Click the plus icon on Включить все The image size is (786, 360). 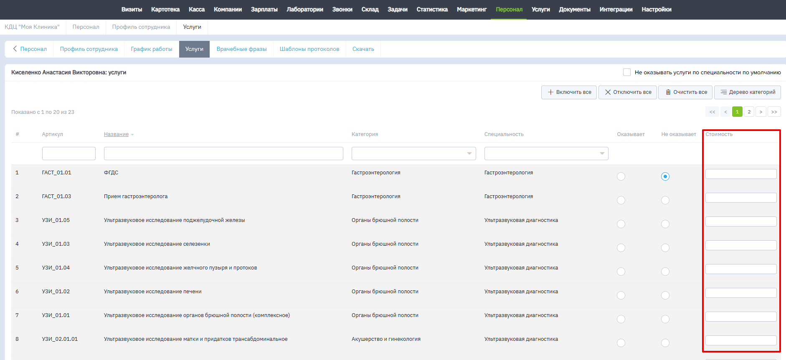550,92
